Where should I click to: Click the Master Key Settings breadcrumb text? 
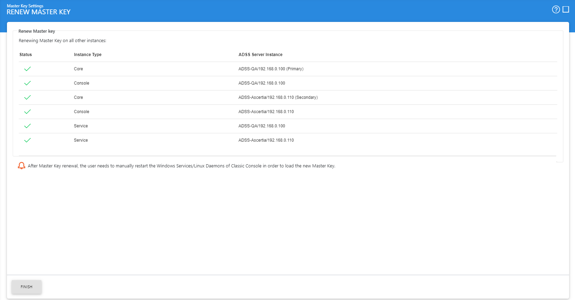point(25,6)
